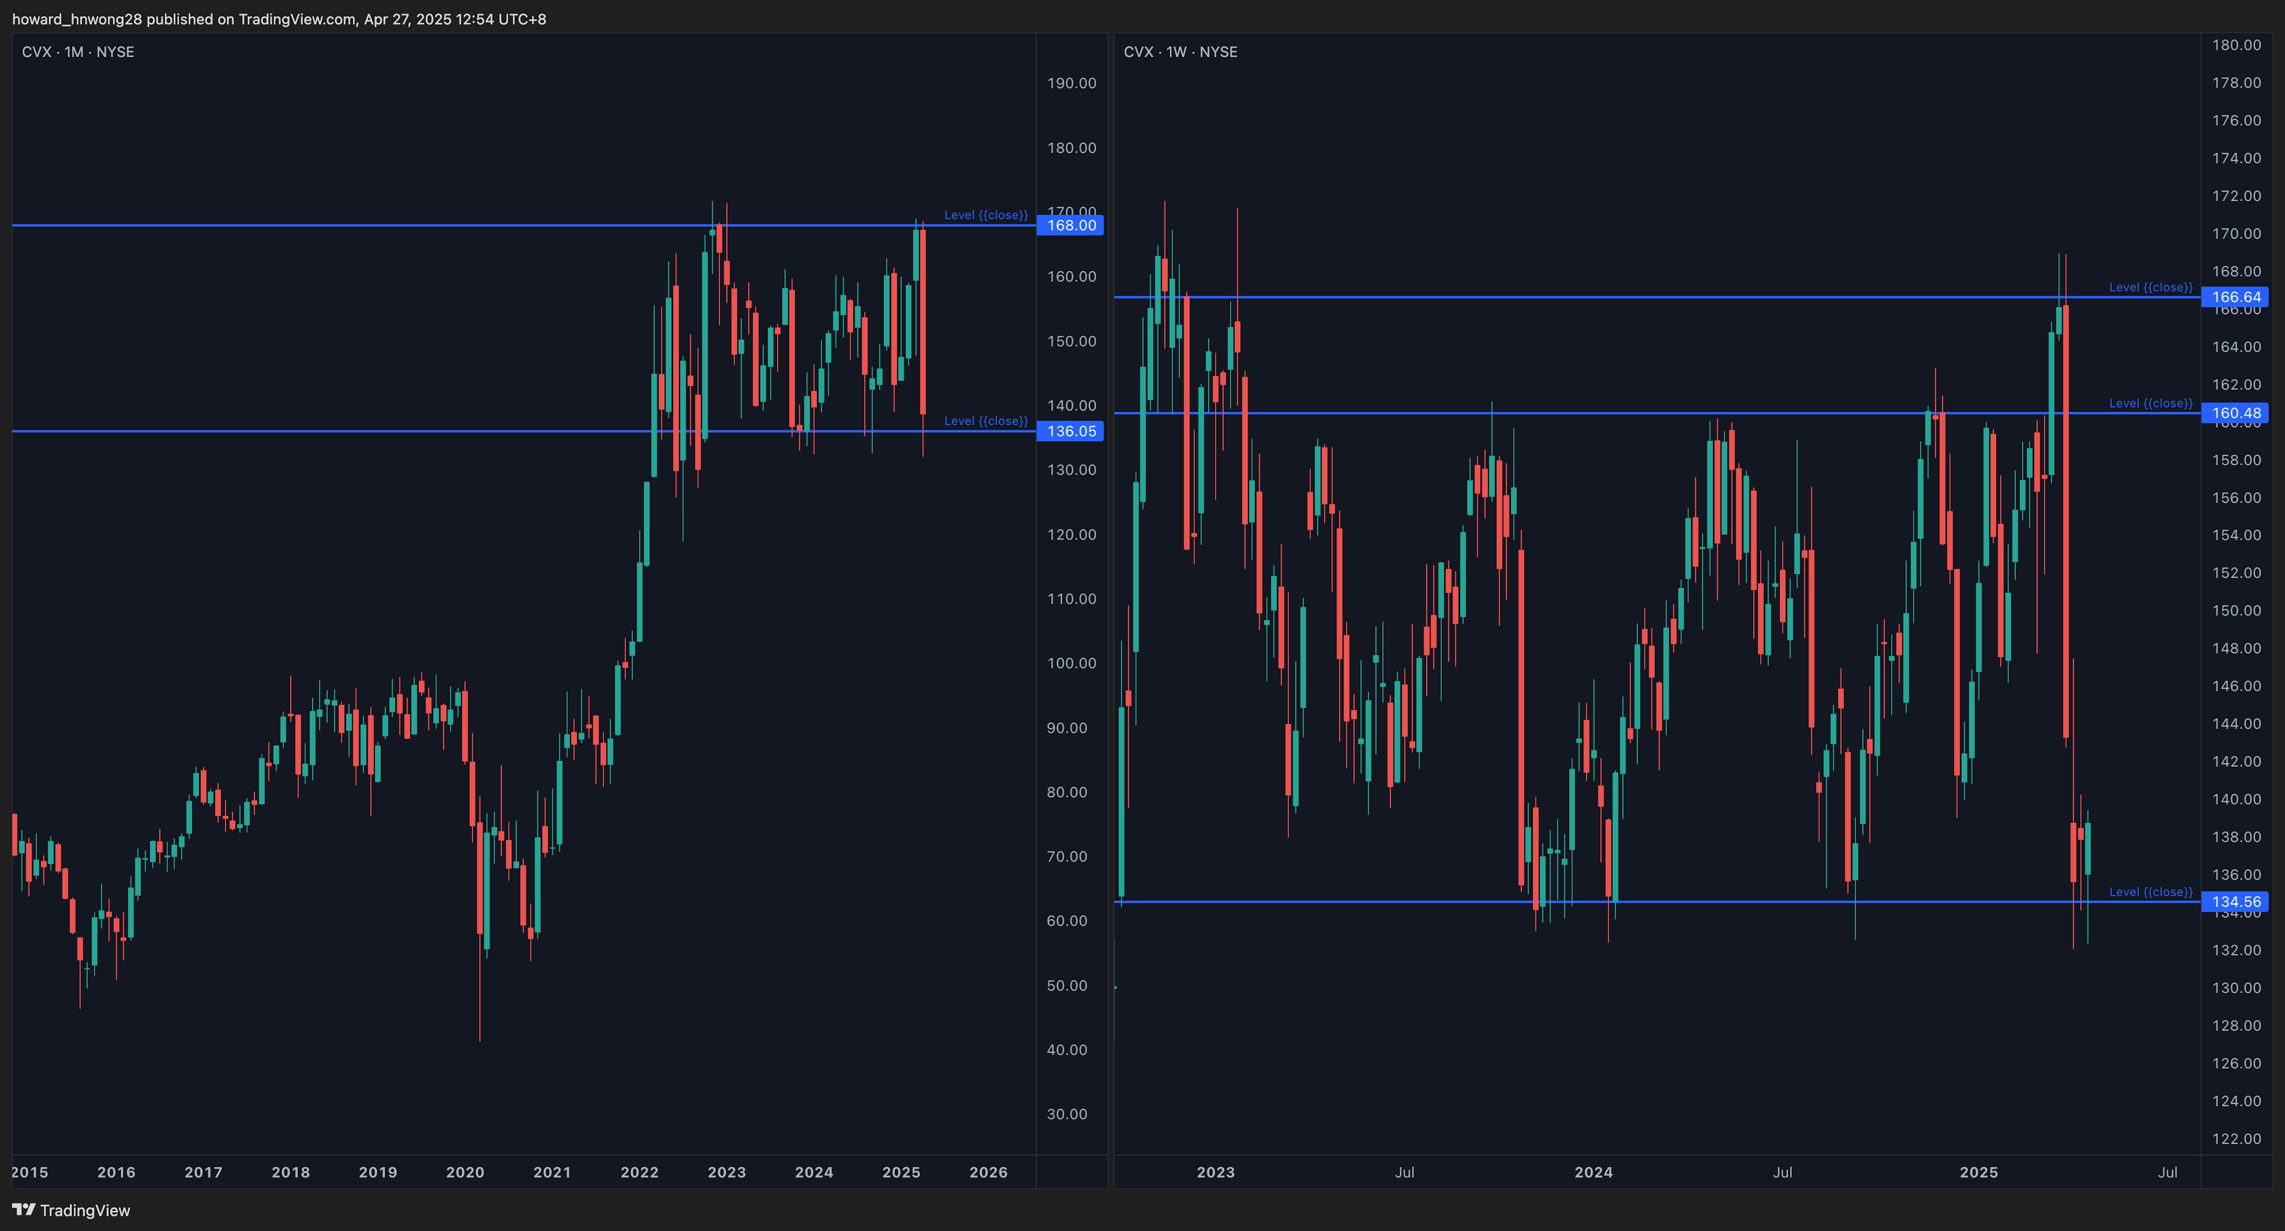Click the Level {{close}} text near 160.48 line
The image size is (2285, 1231).
point(2150,403)
